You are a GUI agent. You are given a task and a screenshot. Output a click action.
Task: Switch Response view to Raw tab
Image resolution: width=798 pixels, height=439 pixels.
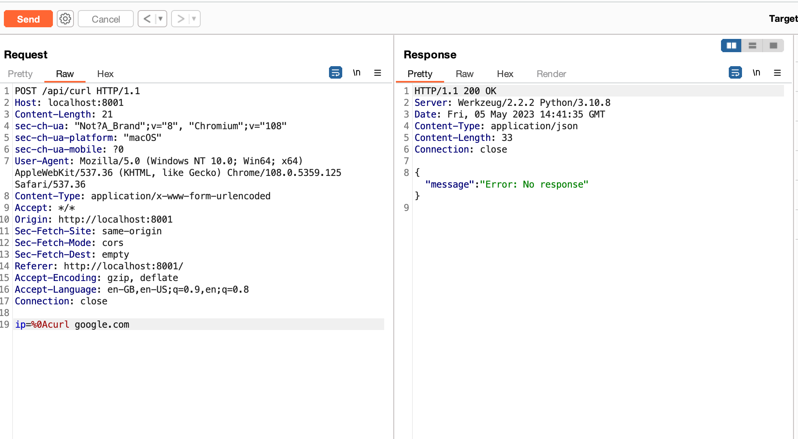coord(464,74)
